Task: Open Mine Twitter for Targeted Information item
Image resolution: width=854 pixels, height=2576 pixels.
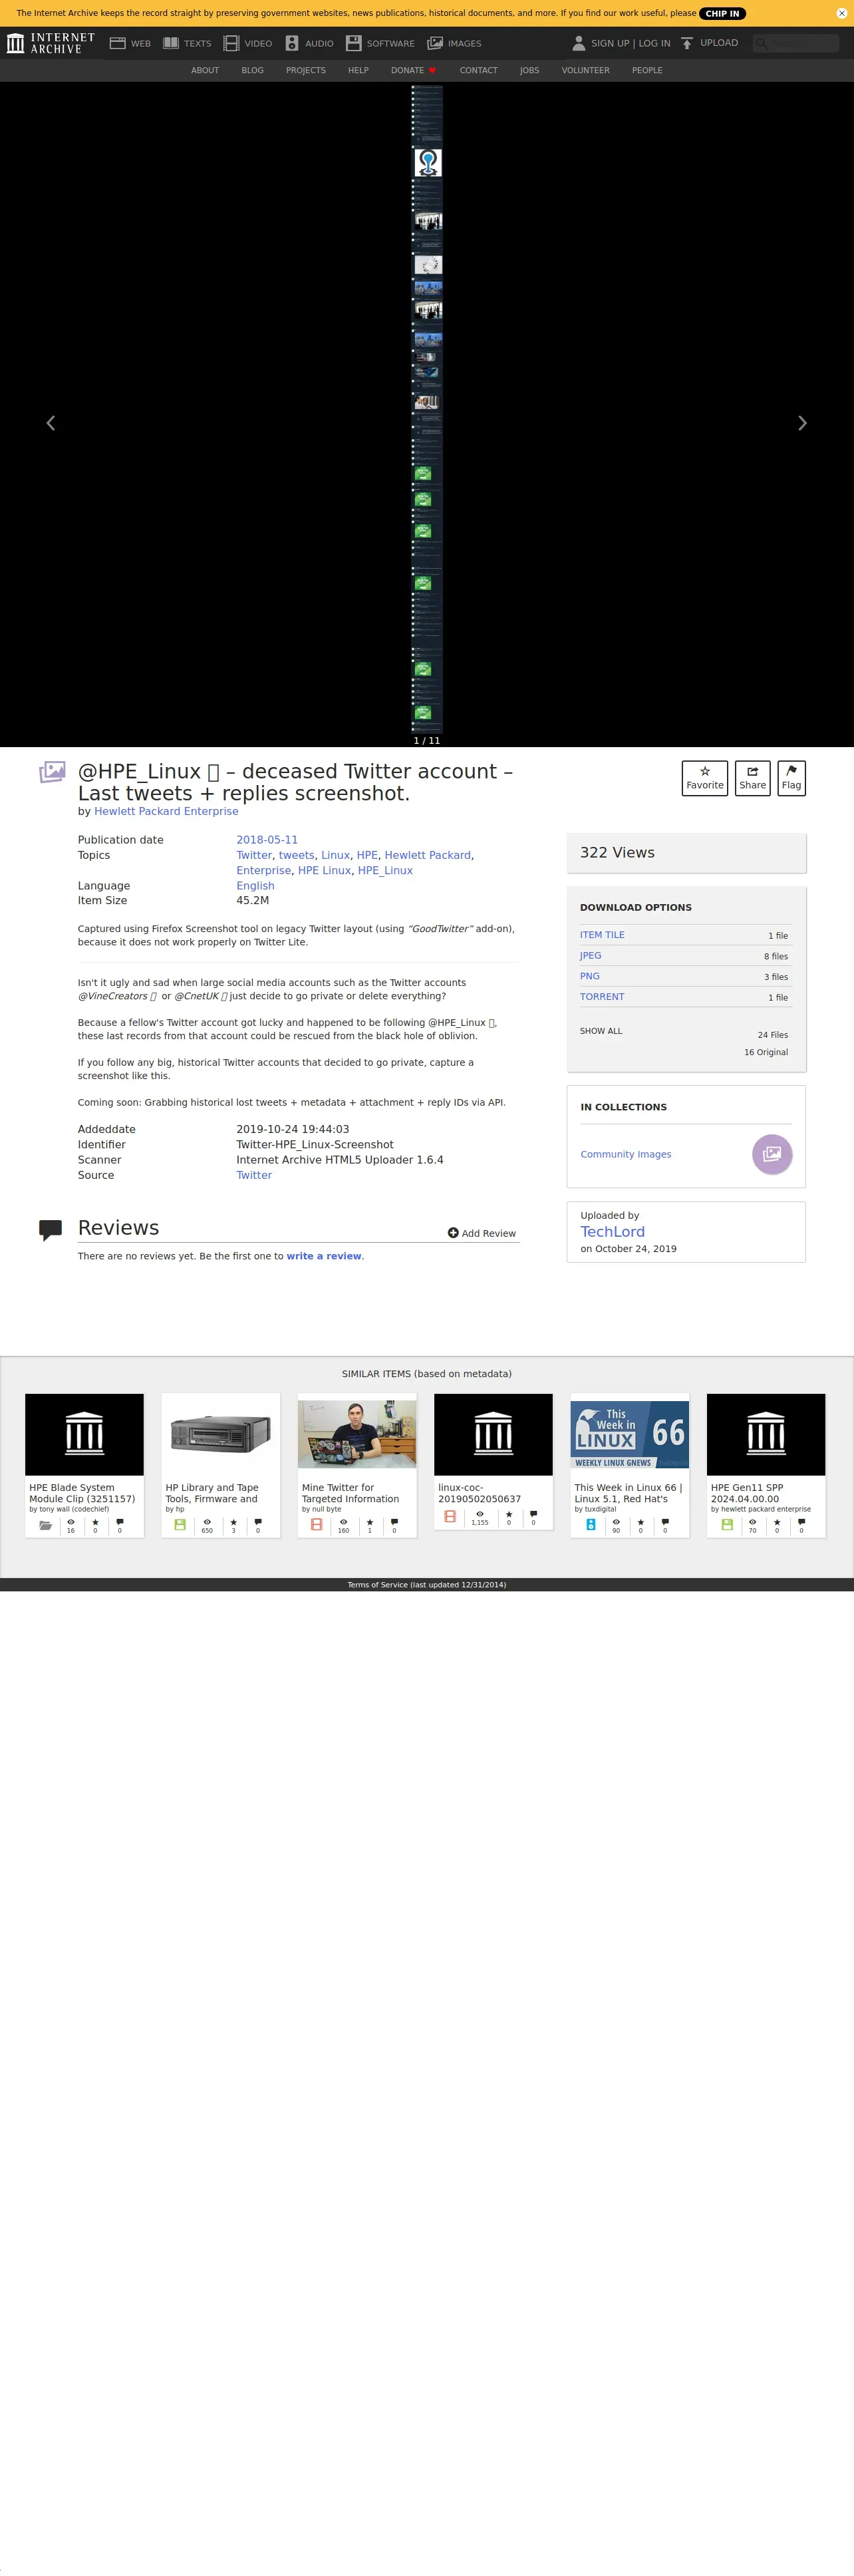Action: click(357, 1465)
